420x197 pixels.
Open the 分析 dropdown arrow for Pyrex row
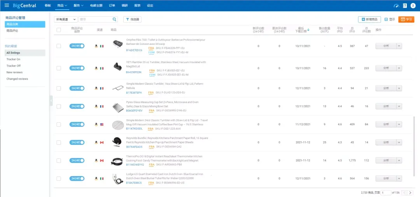click(x=399, y=106)
